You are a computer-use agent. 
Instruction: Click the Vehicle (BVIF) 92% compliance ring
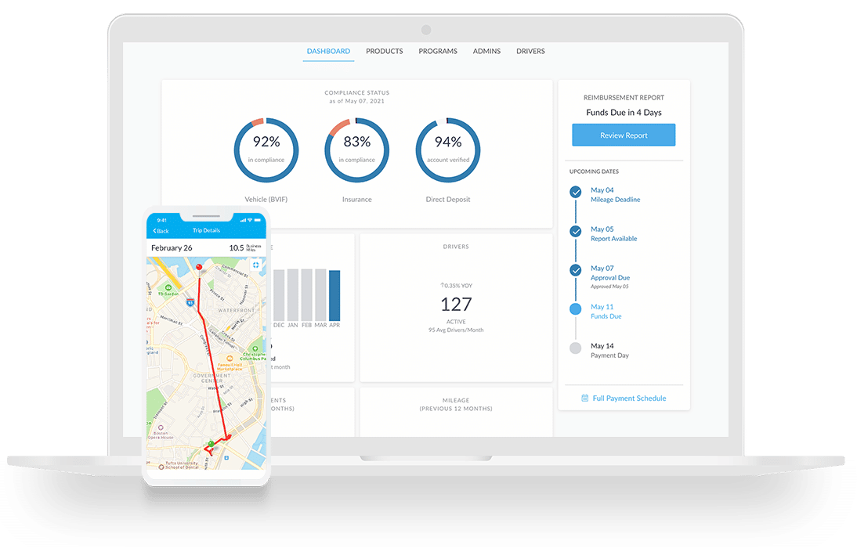point(266,150)
